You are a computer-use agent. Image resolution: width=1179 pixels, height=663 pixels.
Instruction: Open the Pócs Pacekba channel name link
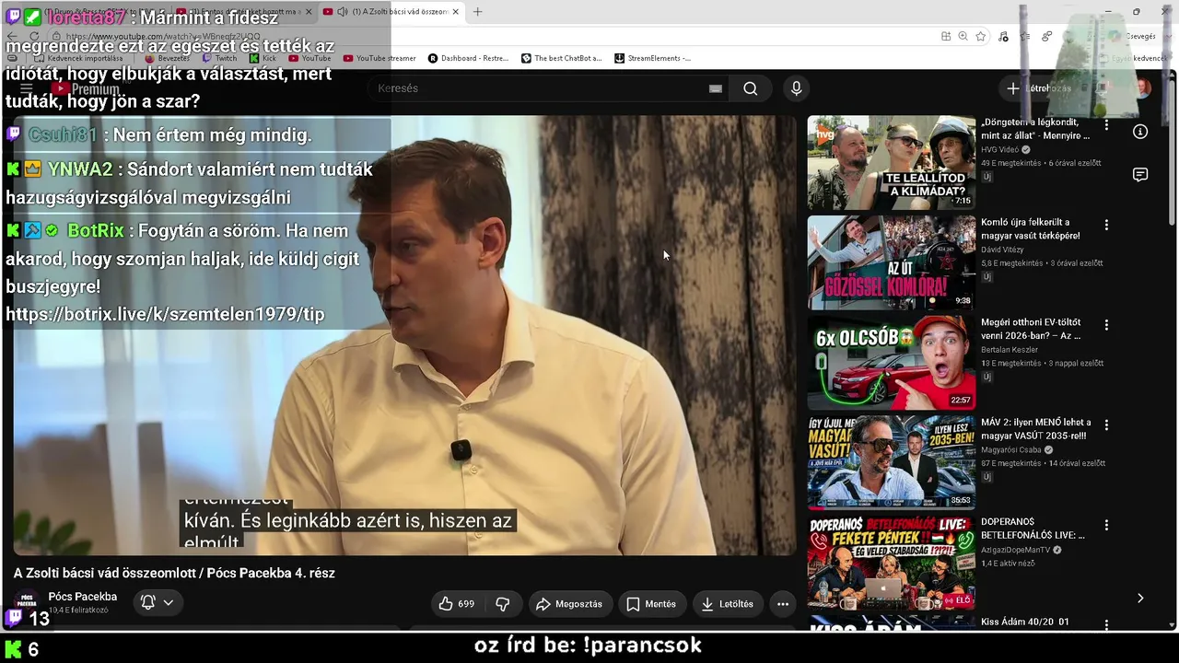point(83,597)
